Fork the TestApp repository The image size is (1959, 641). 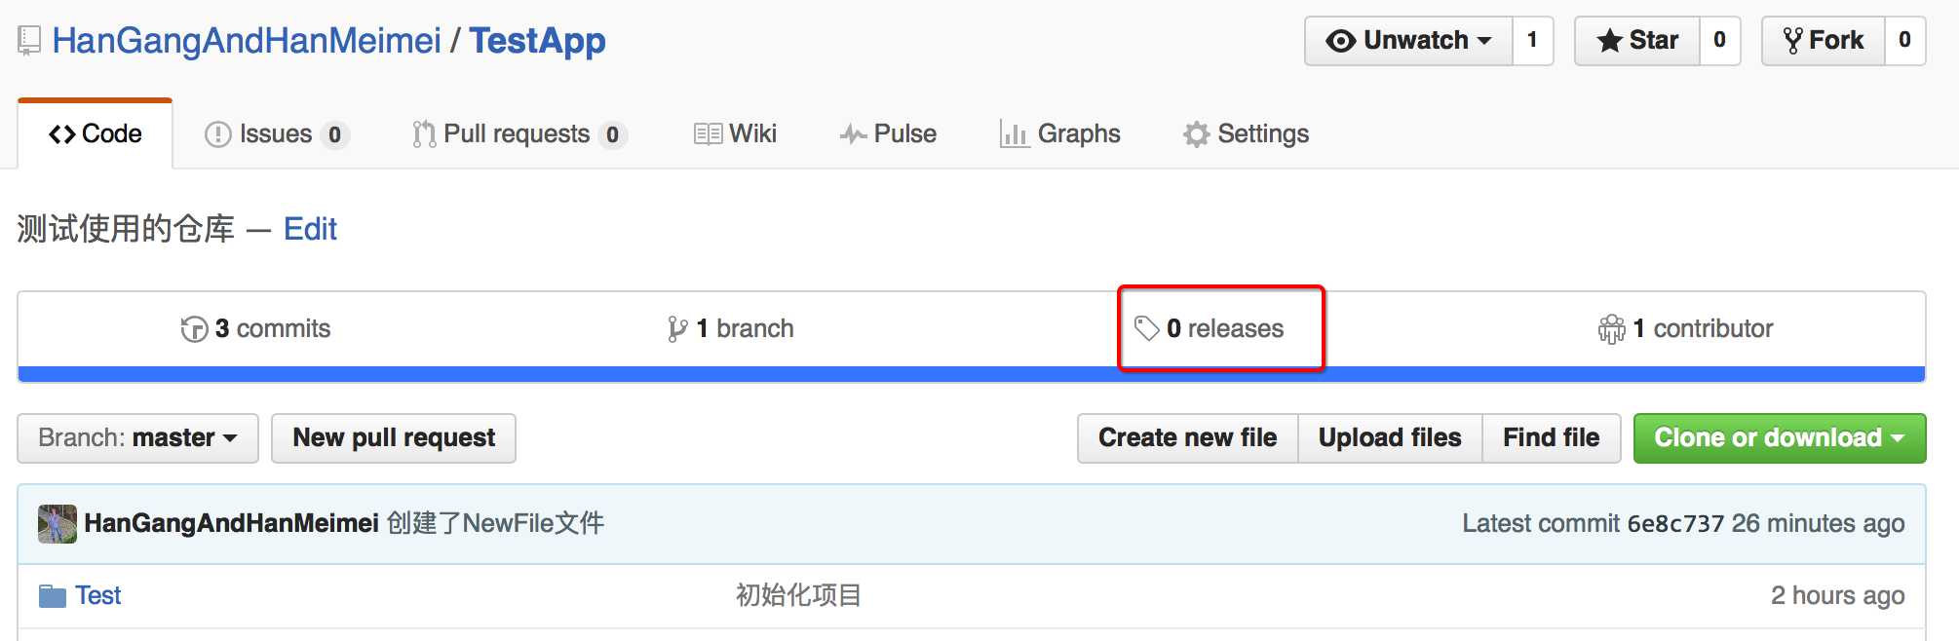[x=1823, y=41]
